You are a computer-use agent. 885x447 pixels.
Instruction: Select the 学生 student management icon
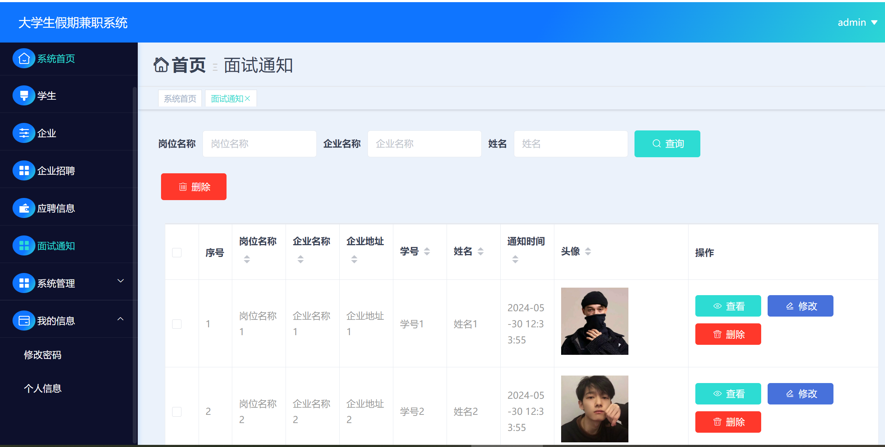click(x=24, y=95)
